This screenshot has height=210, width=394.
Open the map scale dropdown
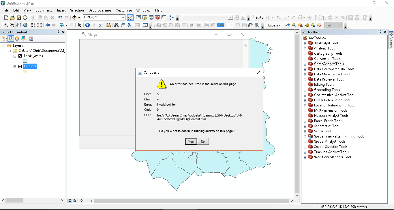point(123,18)
